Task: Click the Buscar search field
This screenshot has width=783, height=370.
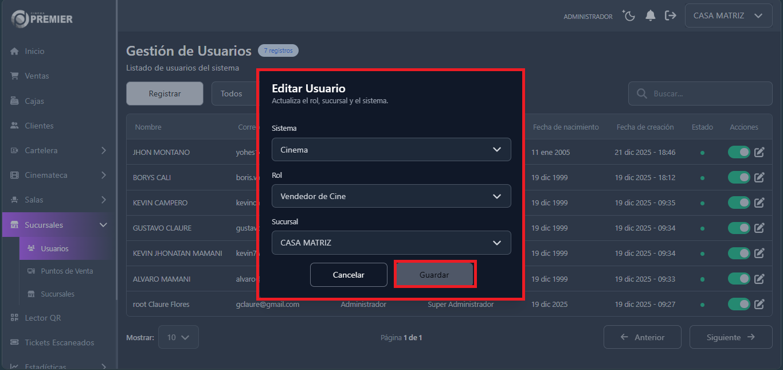Action: pos(699,93)
